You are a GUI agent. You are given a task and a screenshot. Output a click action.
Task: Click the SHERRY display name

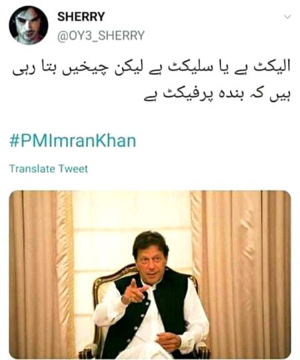[x=81, y=17]
